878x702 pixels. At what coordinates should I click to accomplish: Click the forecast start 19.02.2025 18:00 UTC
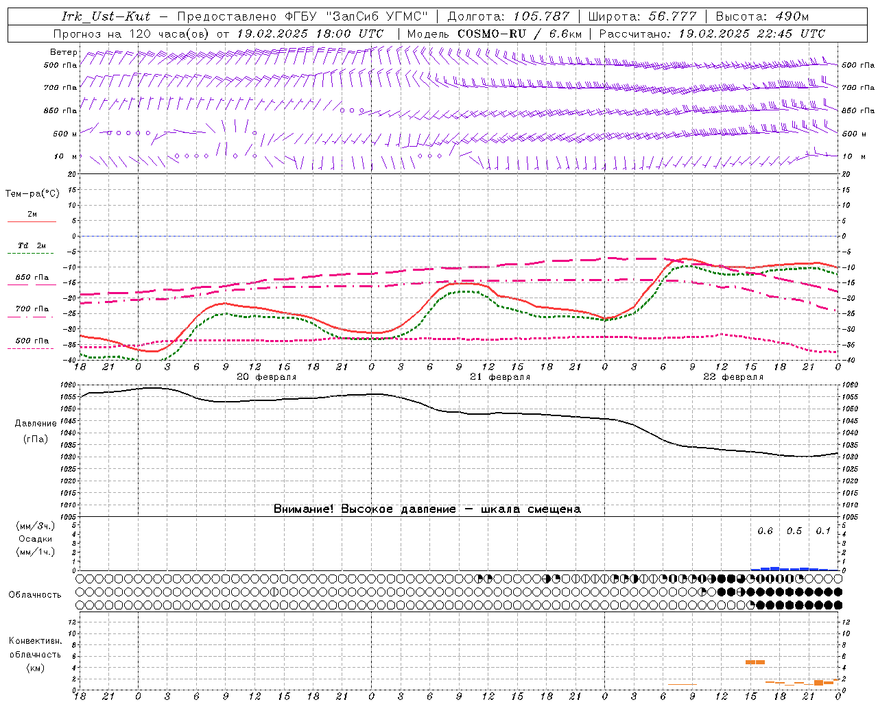pos(310,34)
